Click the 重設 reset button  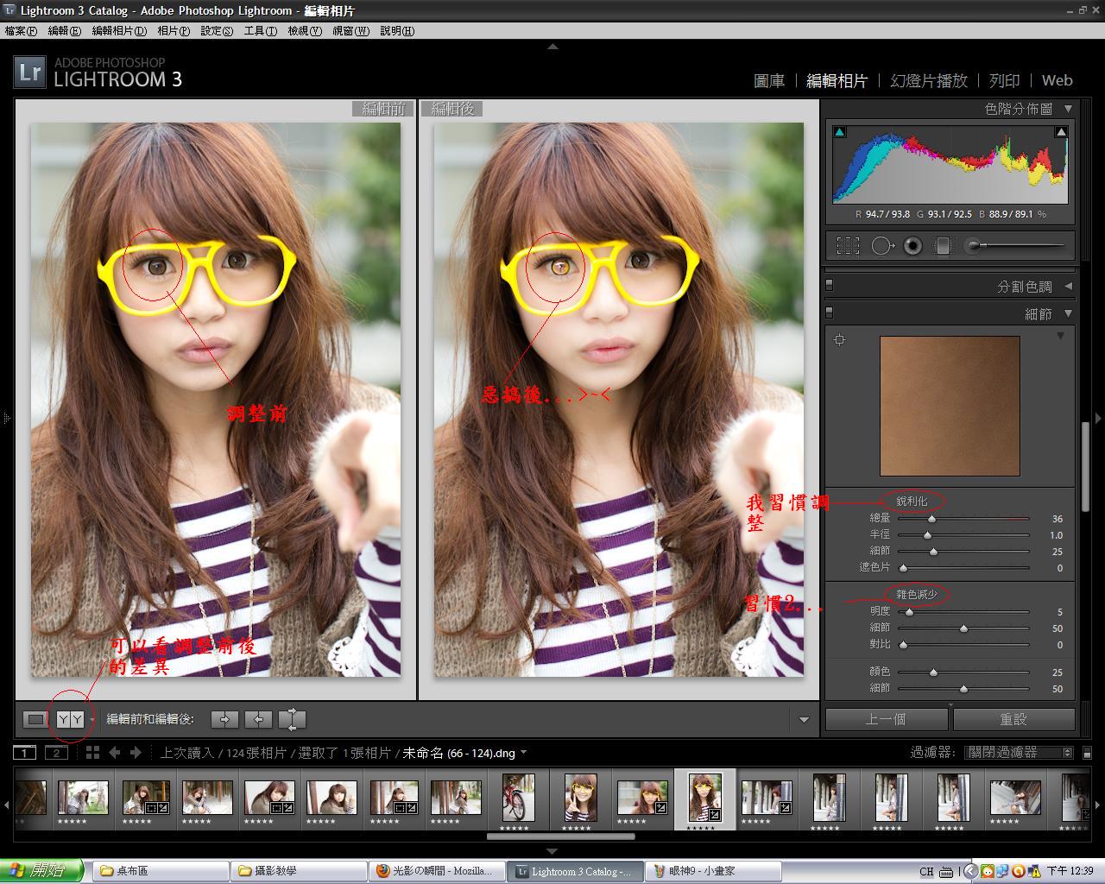(1013, 719)
